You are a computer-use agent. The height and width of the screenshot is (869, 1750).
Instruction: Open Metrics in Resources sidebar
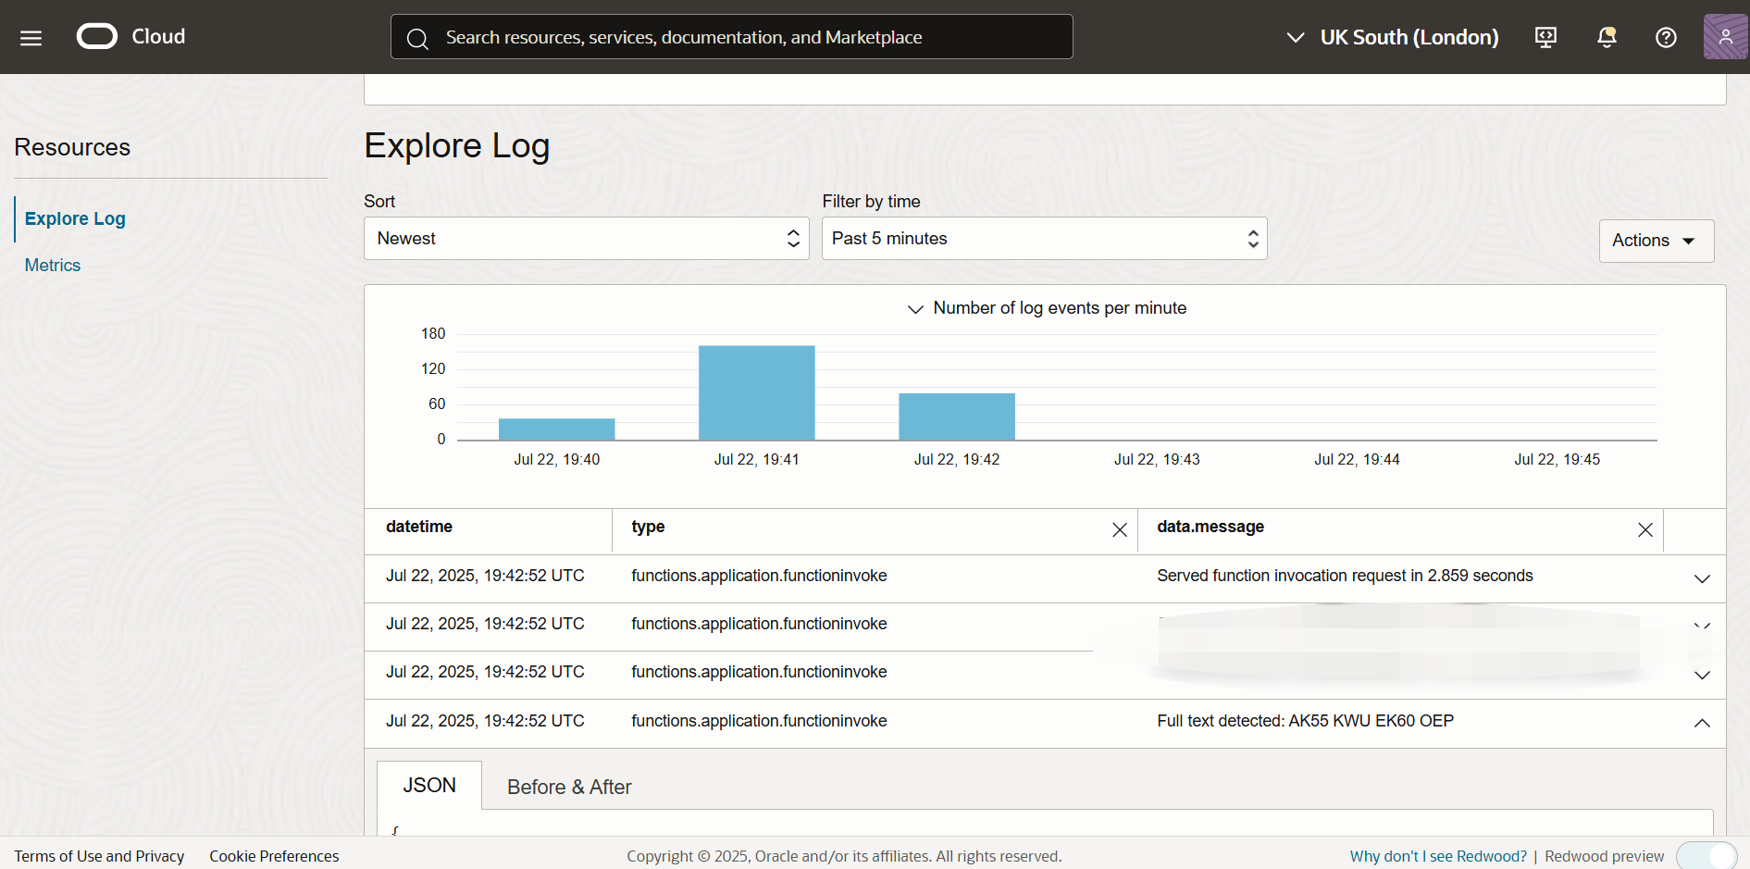pos(53,266)
